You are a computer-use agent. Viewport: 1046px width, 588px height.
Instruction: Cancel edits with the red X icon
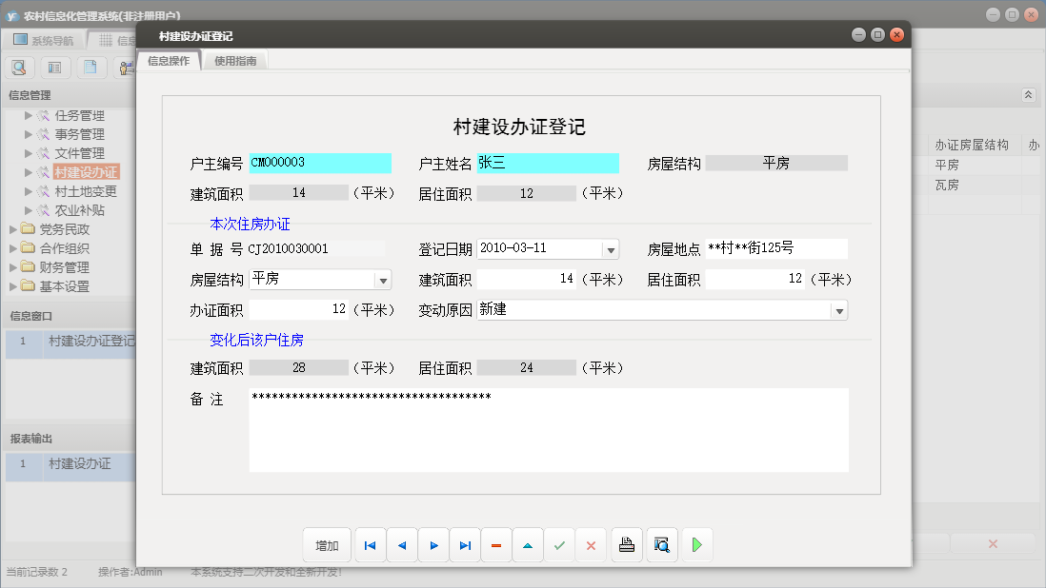pos(592,544)
